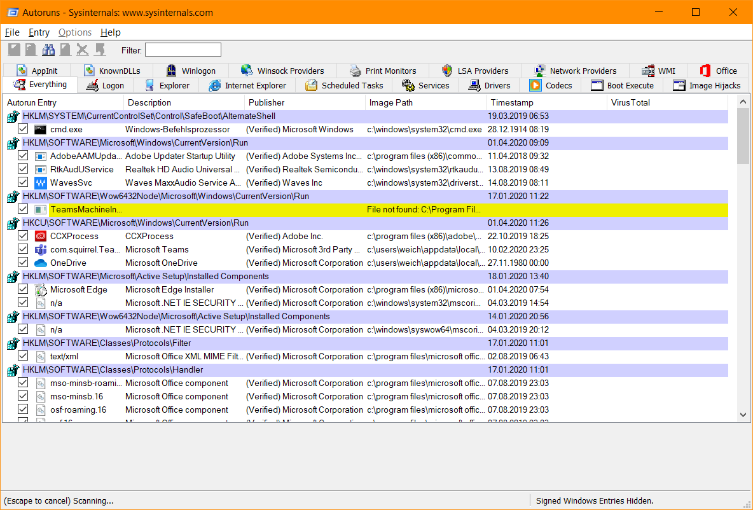Viewport: 753px width, 510px height.
Task: Switch to the Scheduled Tasks tab
Action: click(x=344, y=85)
